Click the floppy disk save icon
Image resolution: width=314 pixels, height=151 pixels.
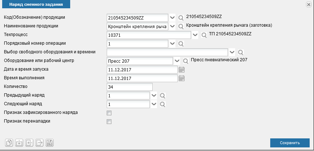click(x=50, y=143)
